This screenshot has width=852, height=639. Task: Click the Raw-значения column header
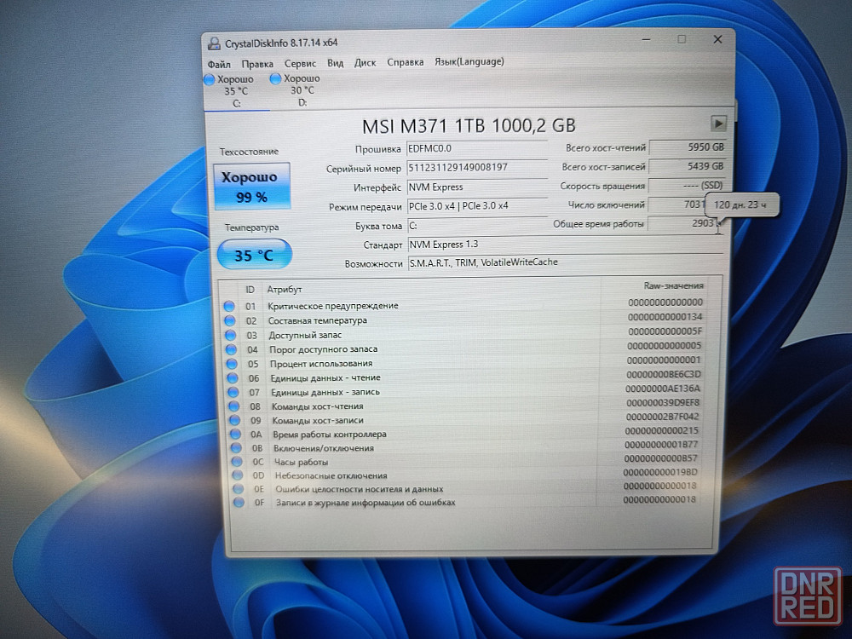tap(672, 285)
